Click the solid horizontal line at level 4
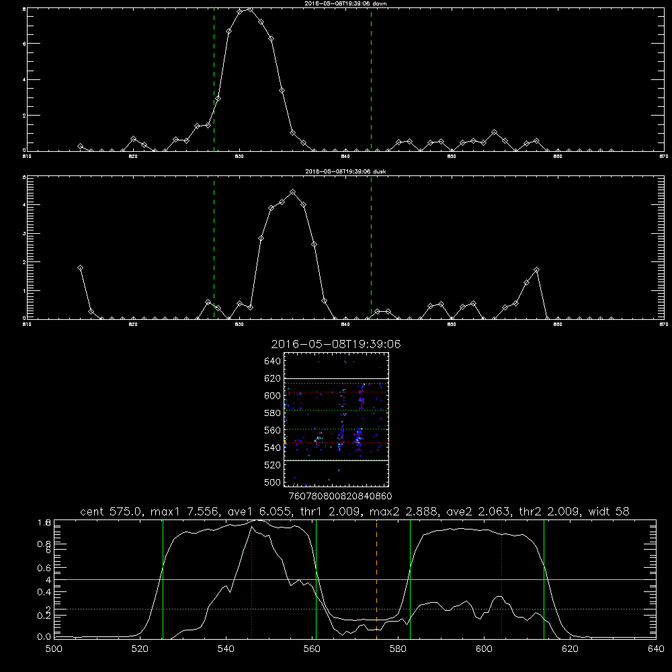 pyautogui.click(x=355, y=579)
